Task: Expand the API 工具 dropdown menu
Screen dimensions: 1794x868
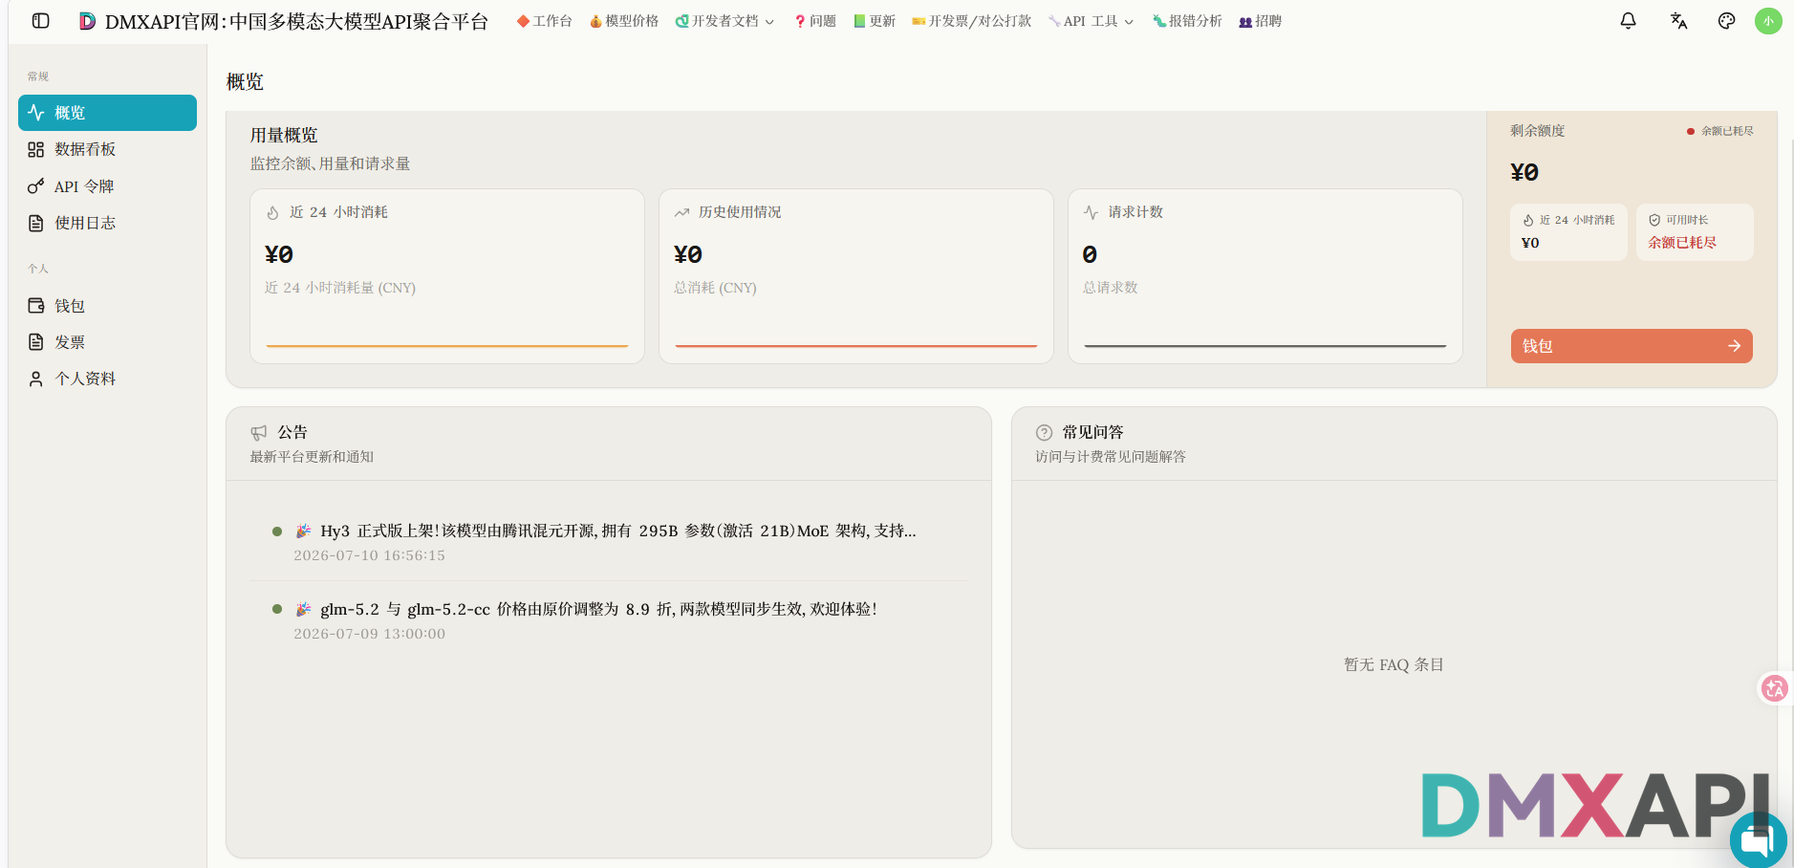Action: [x=1092, y=21]
